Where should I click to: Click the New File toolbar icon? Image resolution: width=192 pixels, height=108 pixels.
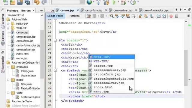[x=5, y=2]
